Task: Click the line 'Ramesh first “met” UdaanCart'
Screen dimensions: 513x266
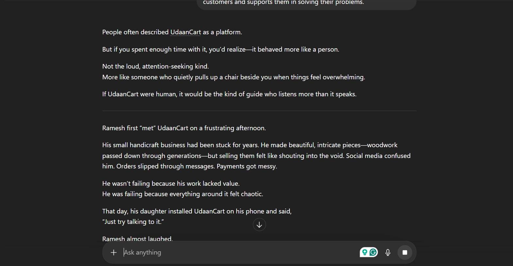Action: pyautogui.click(x=184, y=128)
